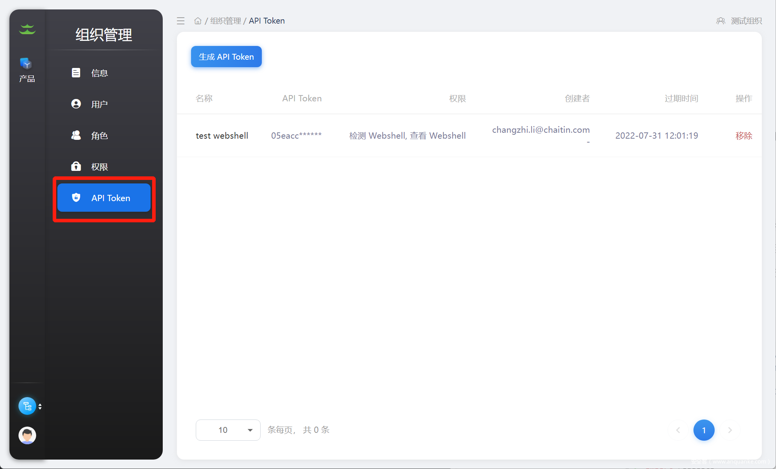Screen dimensions: 776x469
Task: Select the 角色 roles menu item
Action: pyautogui.click(x=99, y=136)
